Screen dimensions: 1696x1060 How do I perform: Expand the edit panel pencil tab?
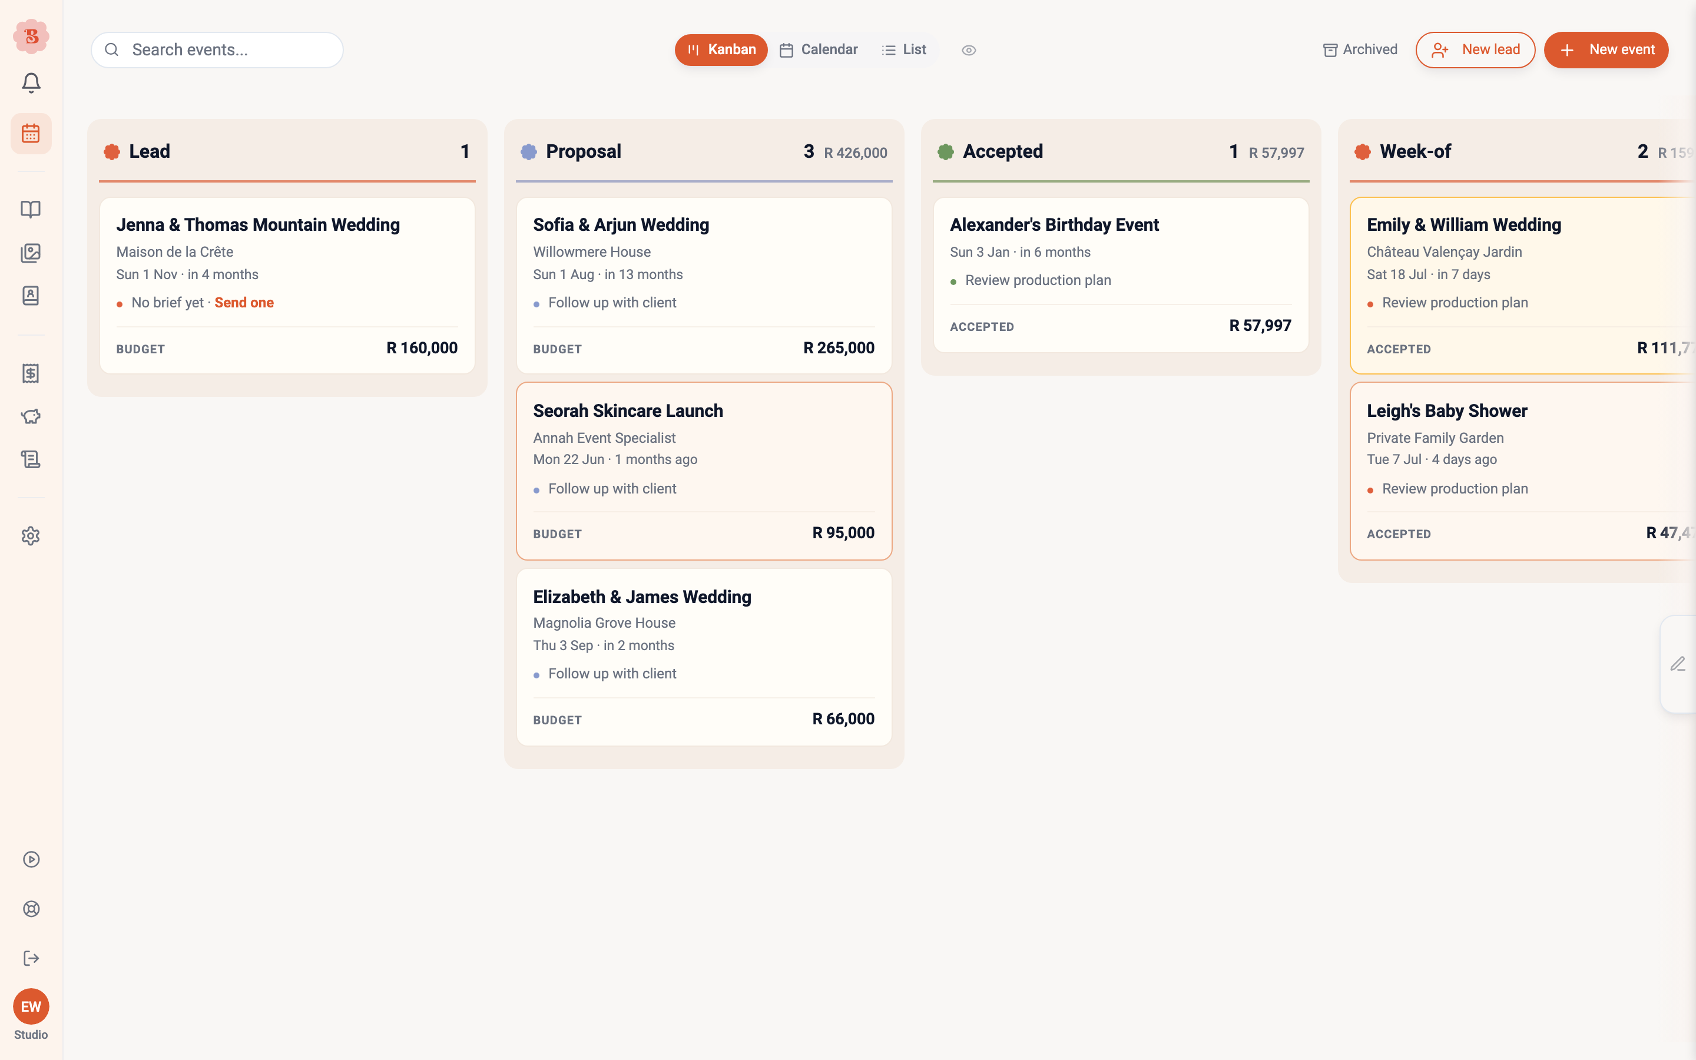(1678, 664)
